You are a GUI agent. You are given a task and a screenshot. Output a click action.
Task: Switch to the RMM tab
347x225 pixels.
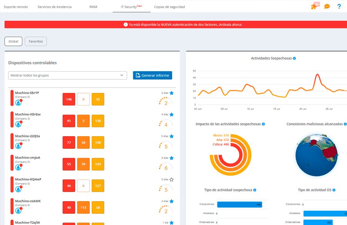(93, 7)
